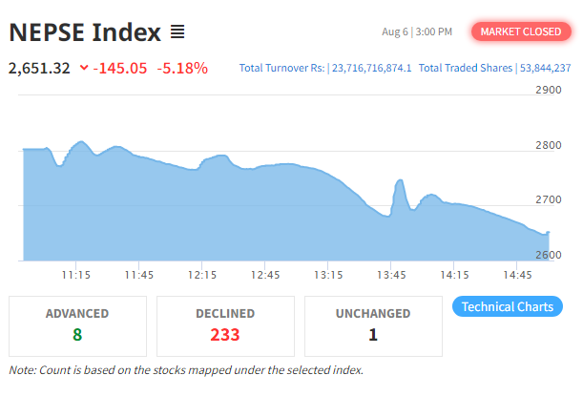
Task: Click the 12:45 time axis label
Action: point(264,275)
